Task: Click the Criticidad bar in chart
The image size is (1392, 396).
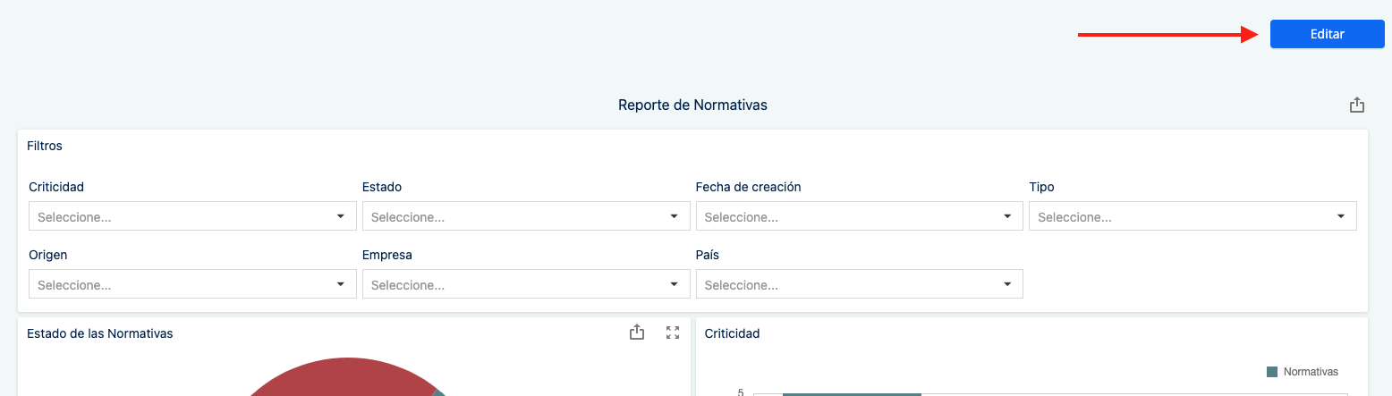Action: click(x=852, y=394)
